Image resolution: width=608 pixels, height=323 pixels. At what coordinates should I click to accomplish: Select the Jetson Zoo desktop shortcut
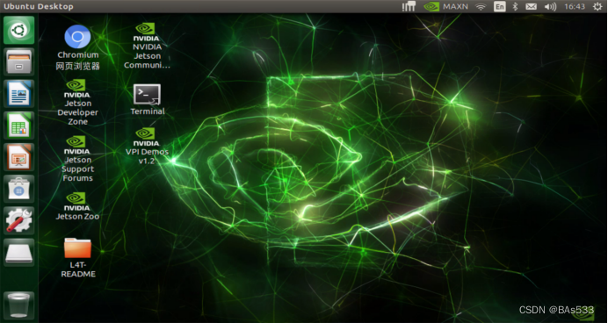click(77, 206)
